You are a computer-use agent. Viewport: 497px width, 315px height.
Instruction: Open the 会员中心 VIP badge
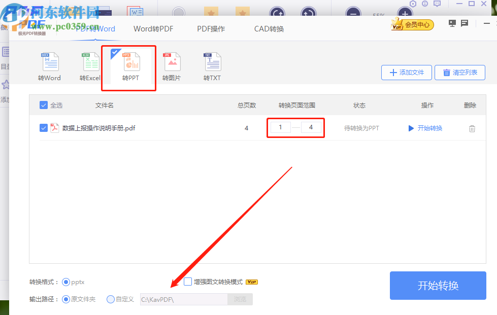coord(412,24)
